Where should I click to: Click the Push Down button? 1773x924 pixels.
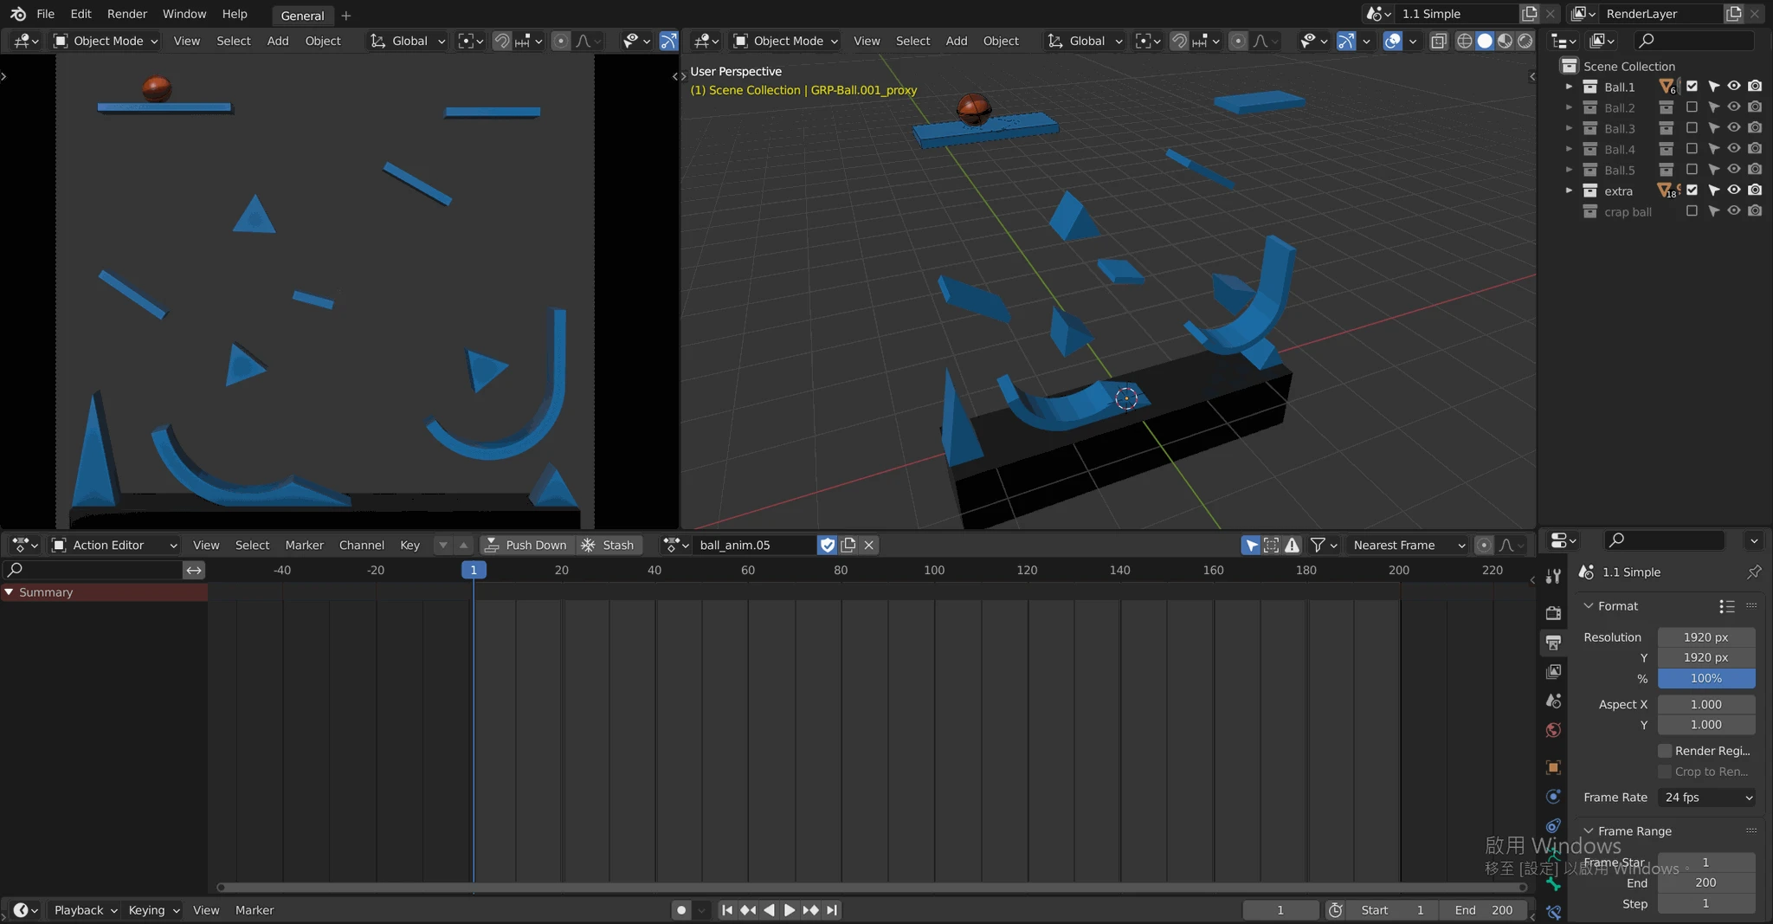pyautogui.click(x=526, y=545)
